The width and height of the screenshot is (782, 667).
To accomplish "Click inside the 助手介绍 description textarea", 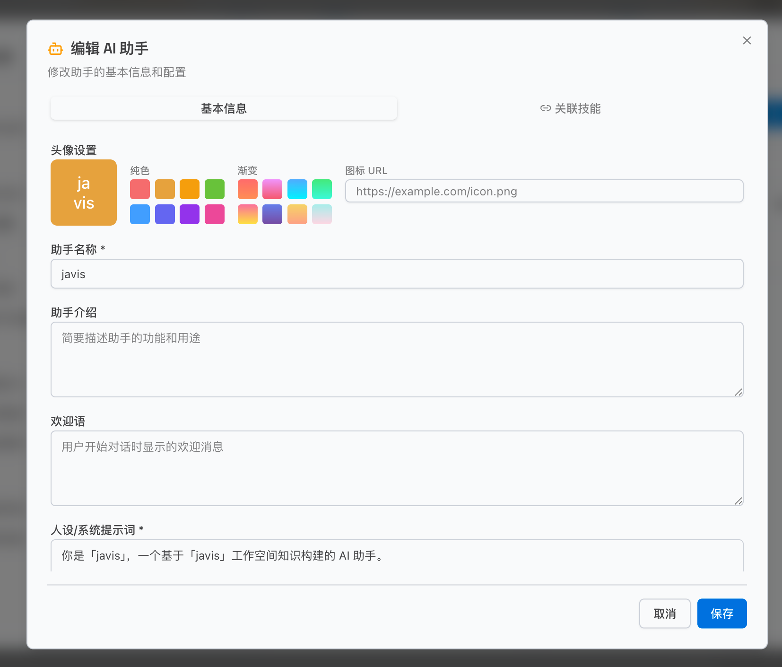I will (396, 359).
